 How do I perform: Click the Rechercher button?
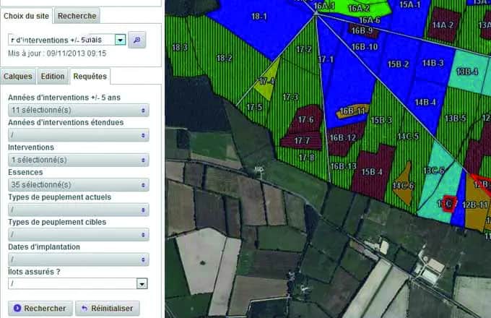(40, 309)
